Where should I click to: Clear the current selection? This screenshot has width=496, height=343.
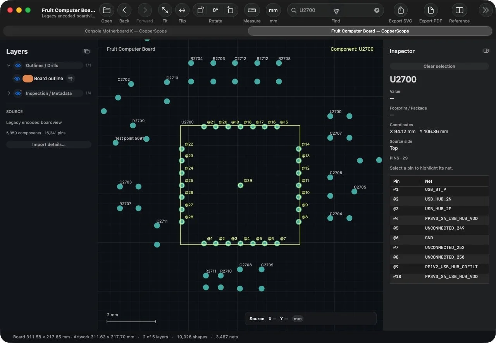tap(439, 66)
